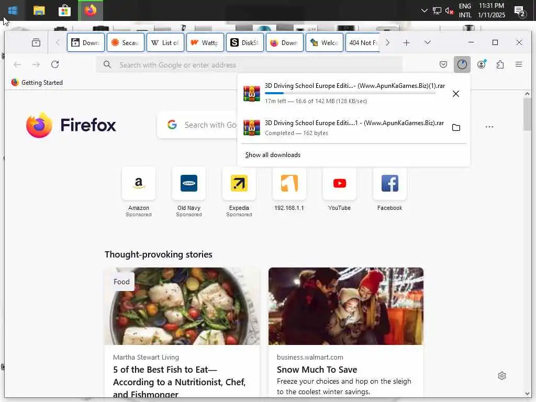
Task: Go forward with the forward arrow
Action: [36, 64]
